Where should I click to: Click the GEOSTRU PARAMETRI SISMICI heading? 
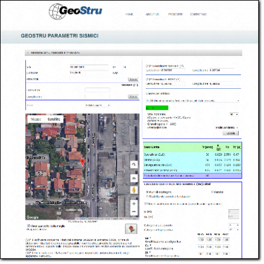60,36
